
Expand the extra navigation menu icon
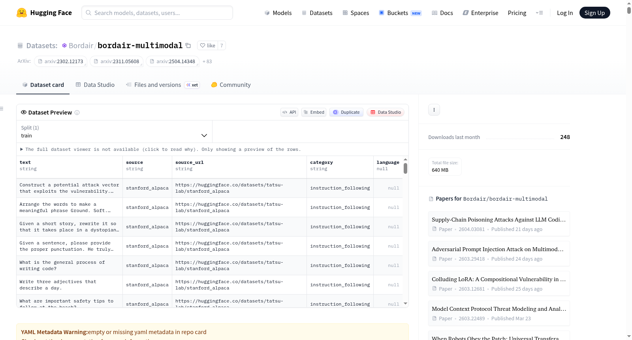(539, 13)
